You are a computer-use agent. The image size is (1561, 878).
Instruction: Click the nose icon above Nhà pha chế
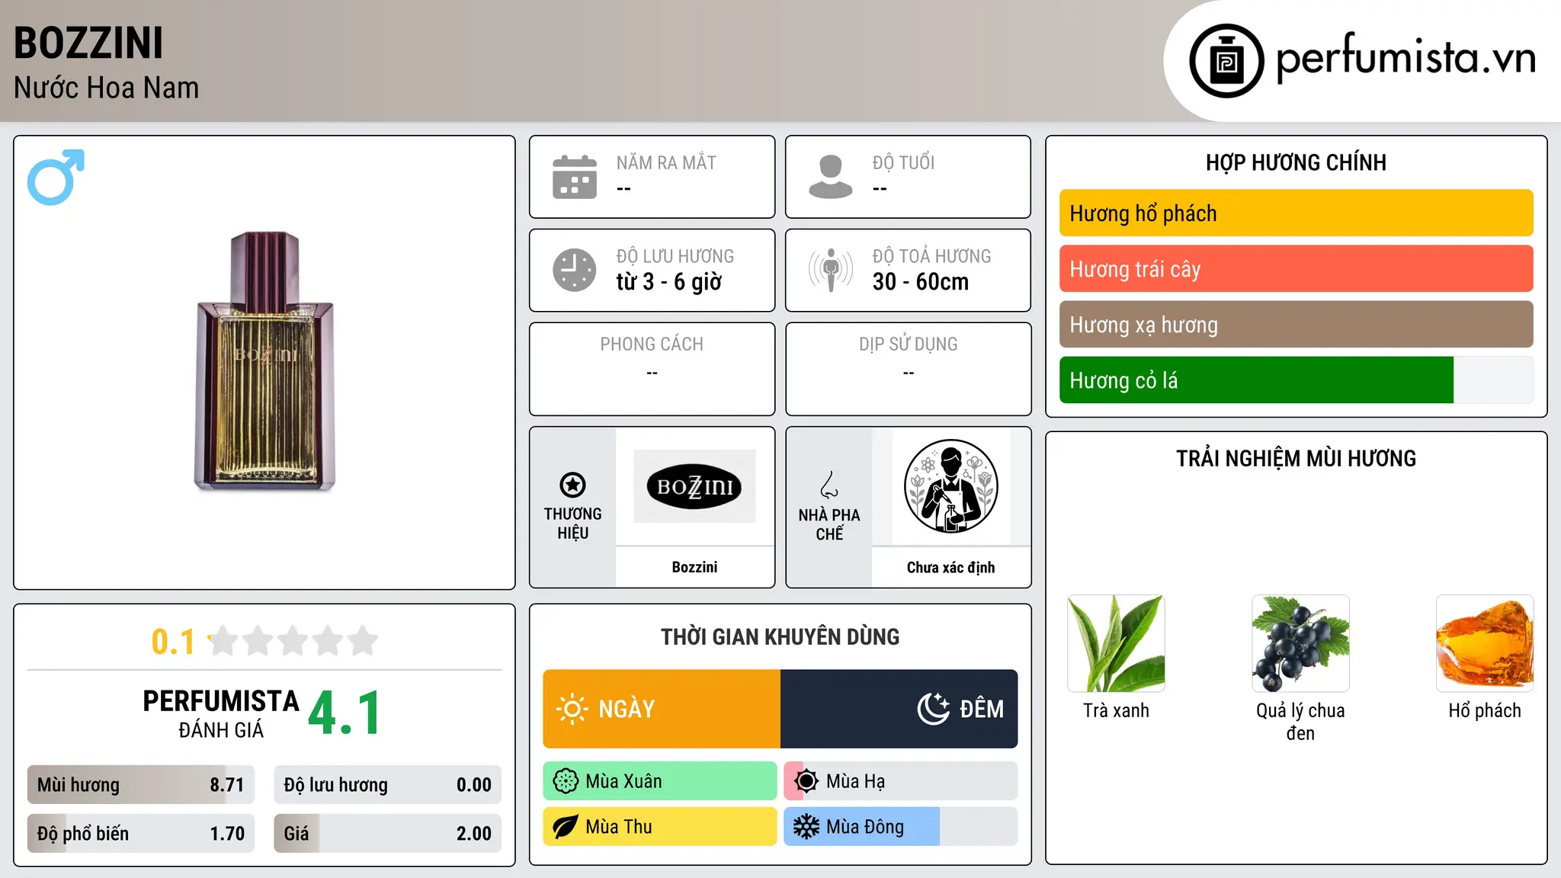pyautogui.click(x=829, y=485)
